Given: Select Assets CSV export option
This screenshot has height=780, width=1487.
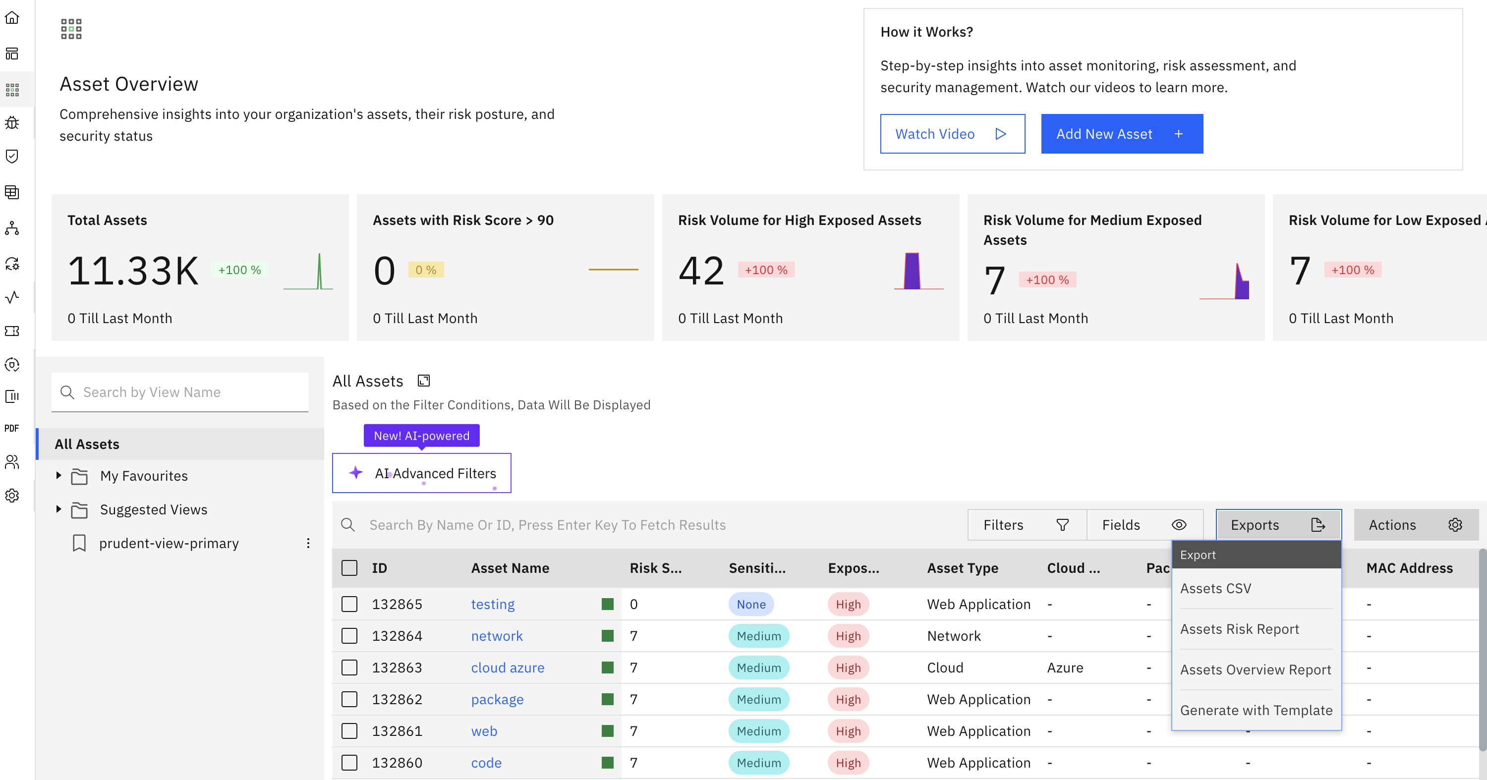Looking at the screenshot, I should (1216, 588).
